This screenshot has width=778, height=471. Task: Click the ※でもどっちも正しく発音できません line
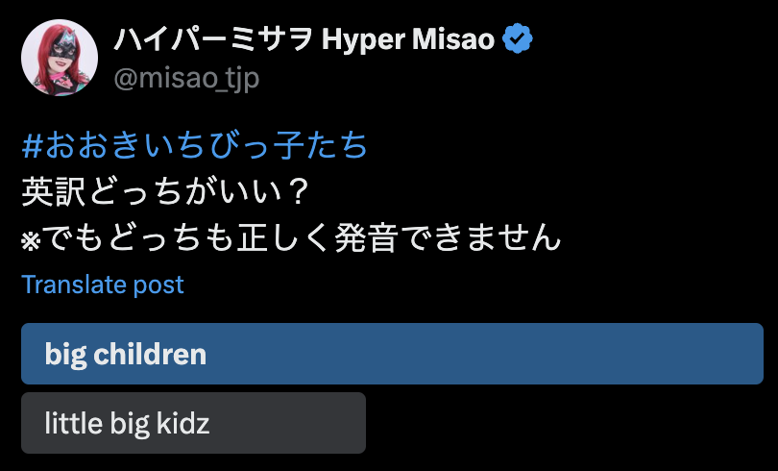(291, 237)
